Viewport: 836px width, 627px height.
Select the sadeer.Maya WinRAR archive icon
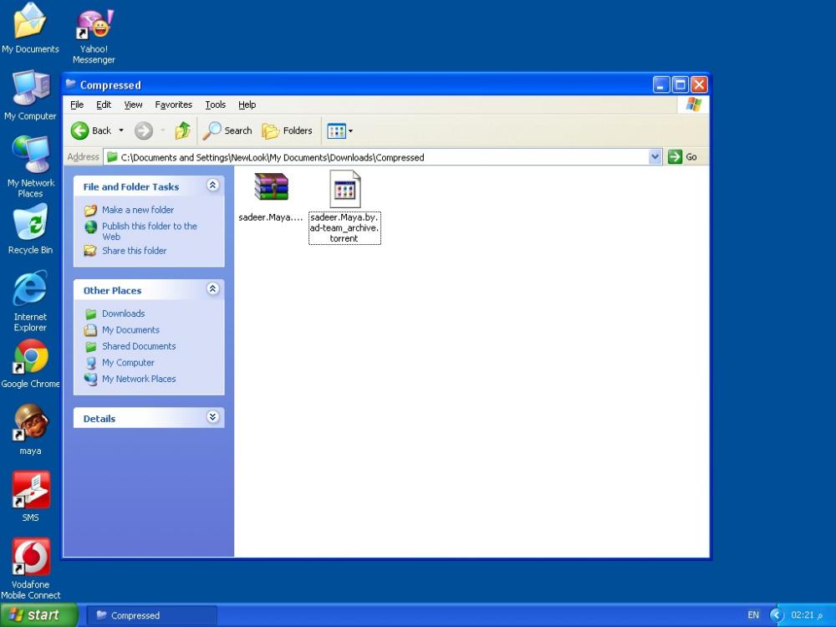(271, 187)
